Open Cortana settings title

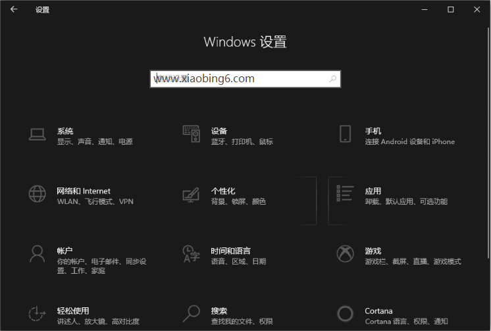(x=378, y=311)
